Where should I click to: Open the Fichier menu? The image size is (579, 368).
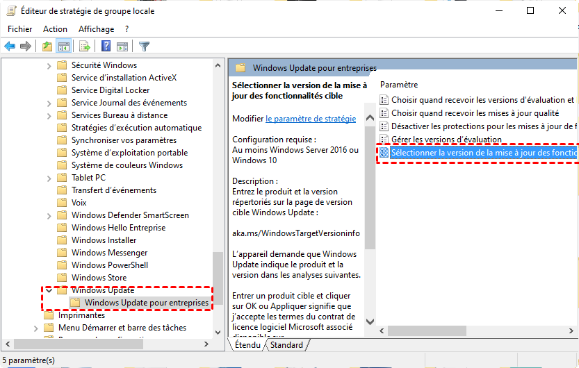coord(20,29)
